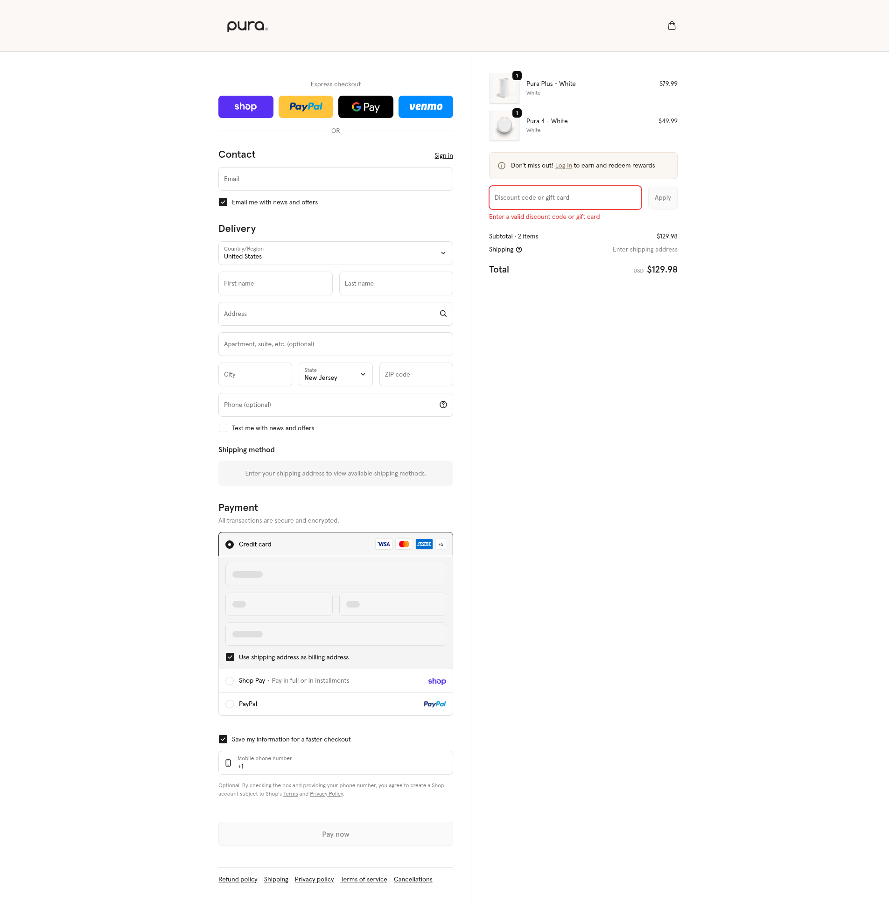The image size is (889, 902).
Task: Click the Shipping info question icon
Action: [x=519, y=250]
